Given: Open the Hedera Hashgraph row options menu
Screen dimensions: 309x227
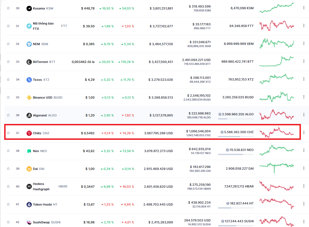Looking at the screenshot, I should [x=304, y=186].
